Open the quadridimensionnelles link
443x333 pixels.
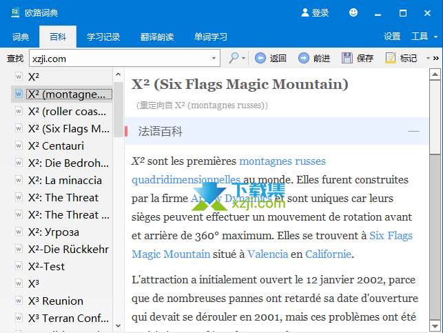click(x=186, y=180)
